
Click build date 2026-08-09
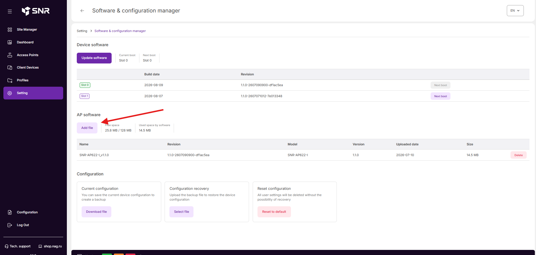[x=154, y=85]
